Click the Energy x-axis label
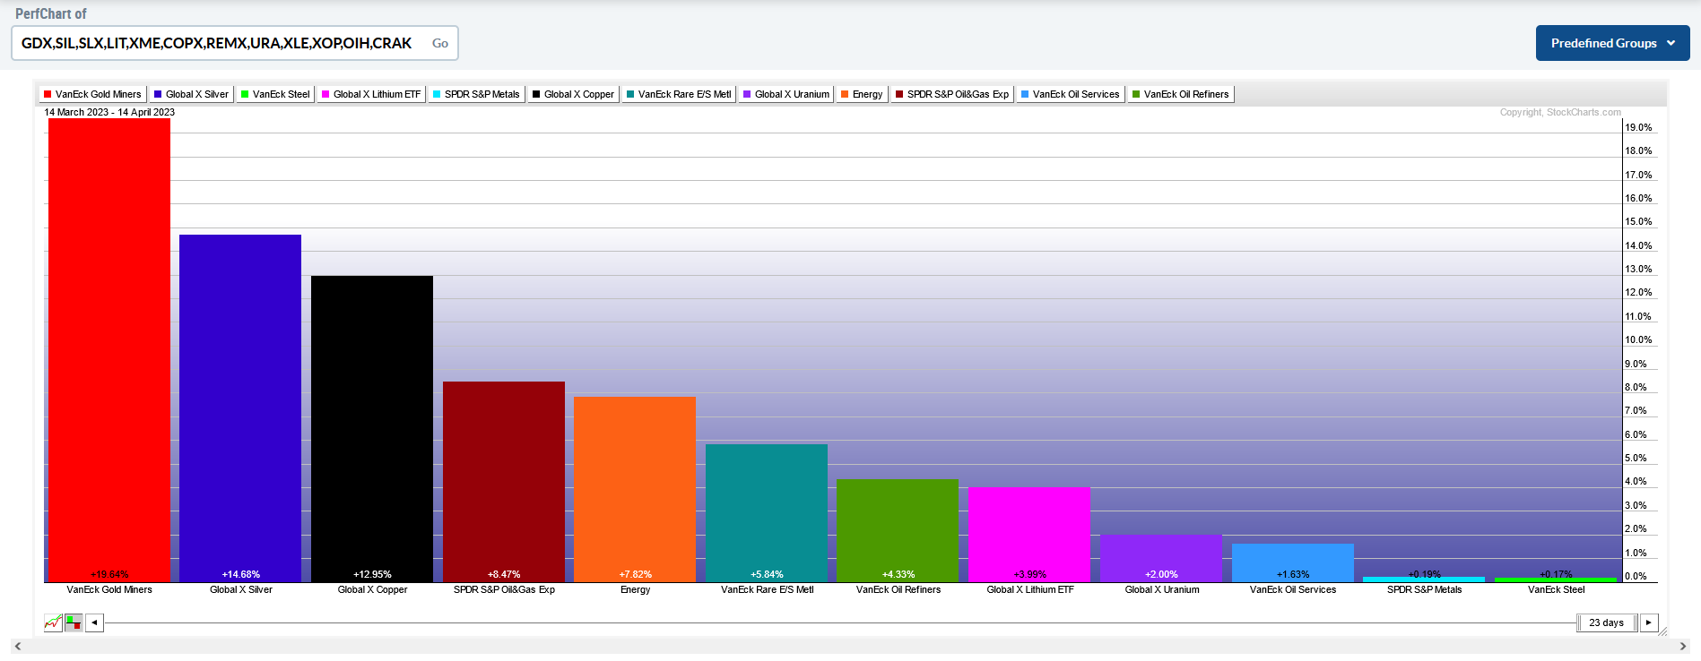1701x661 pixels. click(635, 589)
